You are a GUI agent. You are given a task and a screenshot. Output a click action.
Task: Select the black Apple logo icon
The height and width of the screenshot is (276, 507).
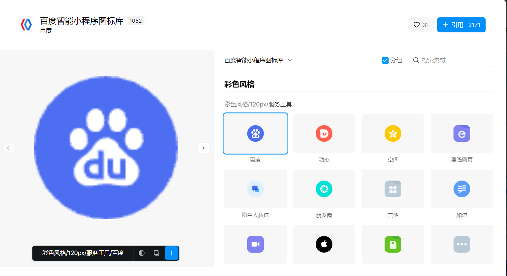[324, 244]
